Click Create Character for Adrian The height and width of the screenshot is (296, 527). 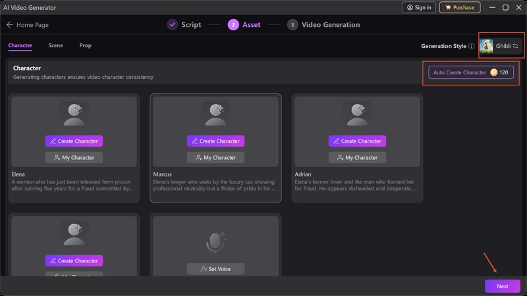(357, 141)
